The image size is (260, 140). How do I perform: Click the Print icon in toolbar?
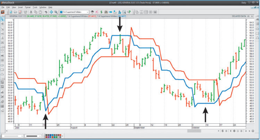[25, 12]
